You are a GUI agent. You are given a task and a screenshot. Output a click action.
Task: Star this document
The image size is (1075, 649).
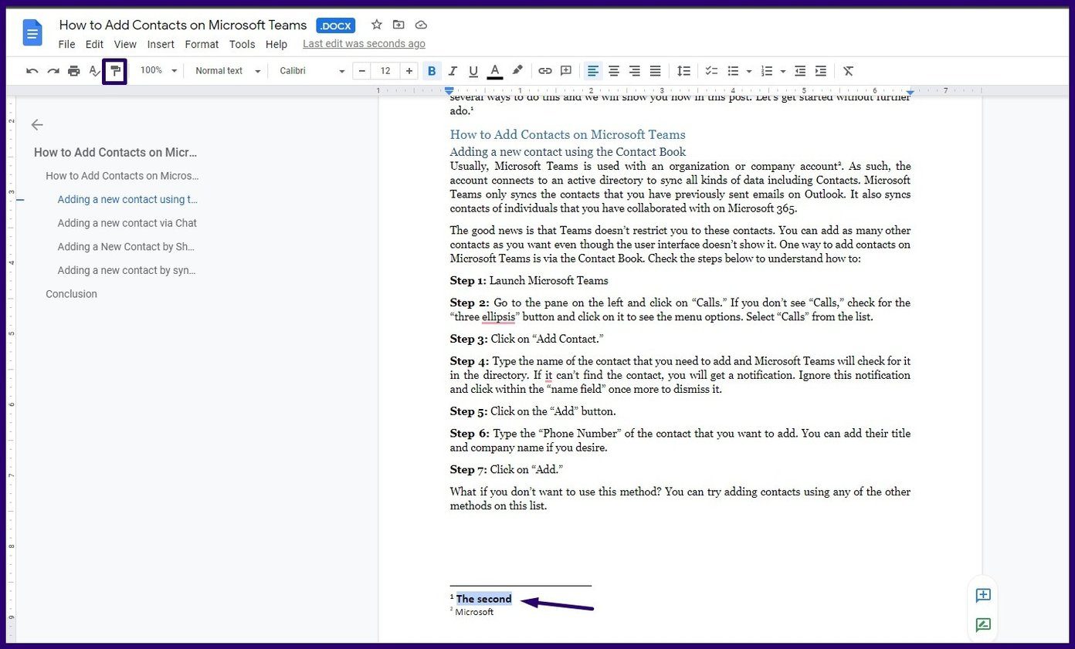(377, 25)
